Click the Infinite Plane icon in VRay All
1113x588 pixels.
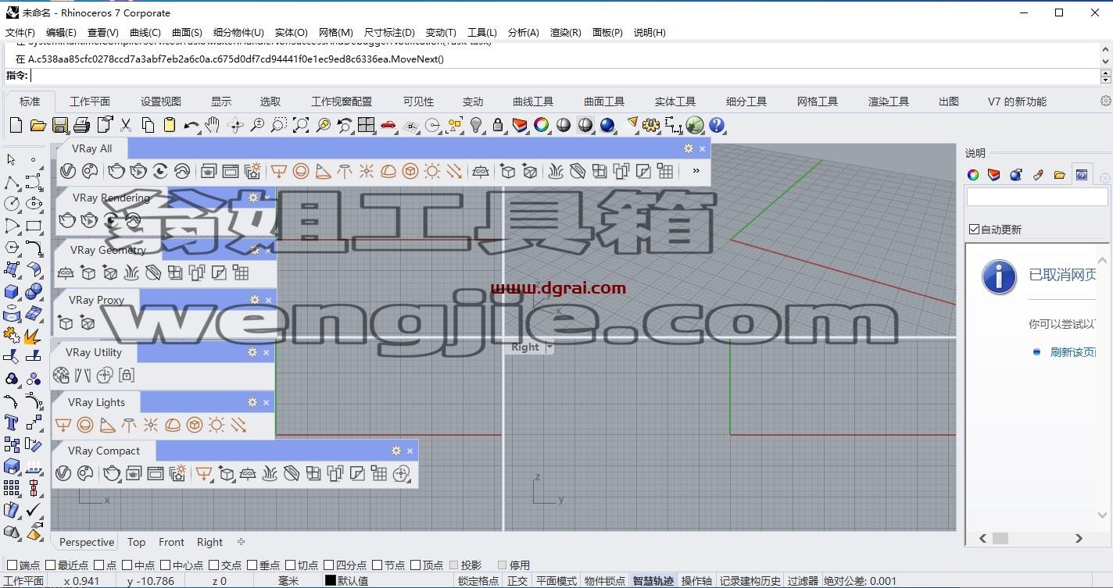(x=481, y=171)
